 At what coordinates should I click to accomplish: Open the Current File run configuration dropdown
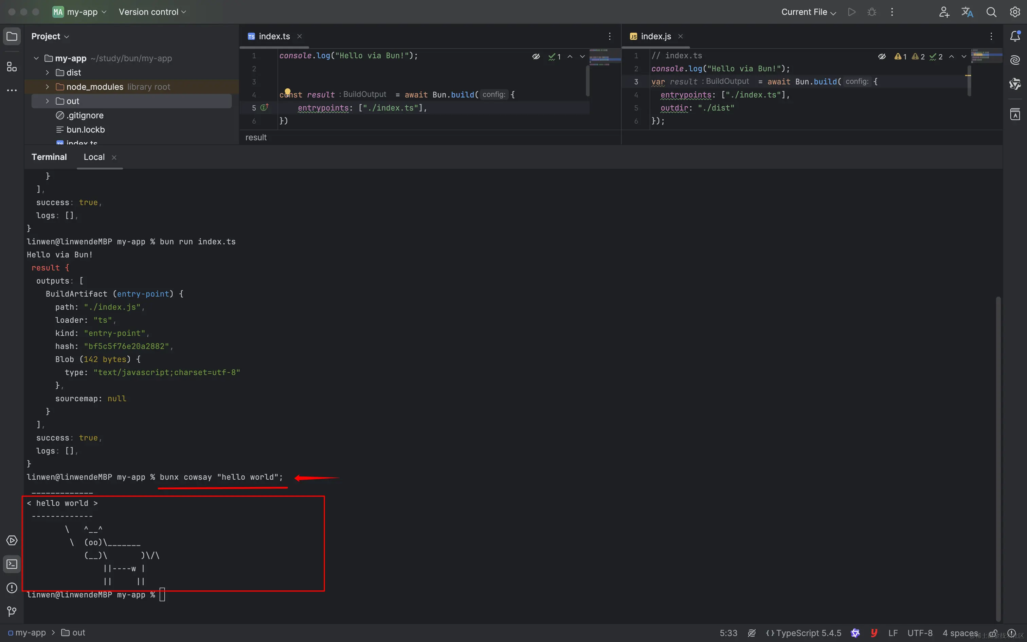coord(808,12)
